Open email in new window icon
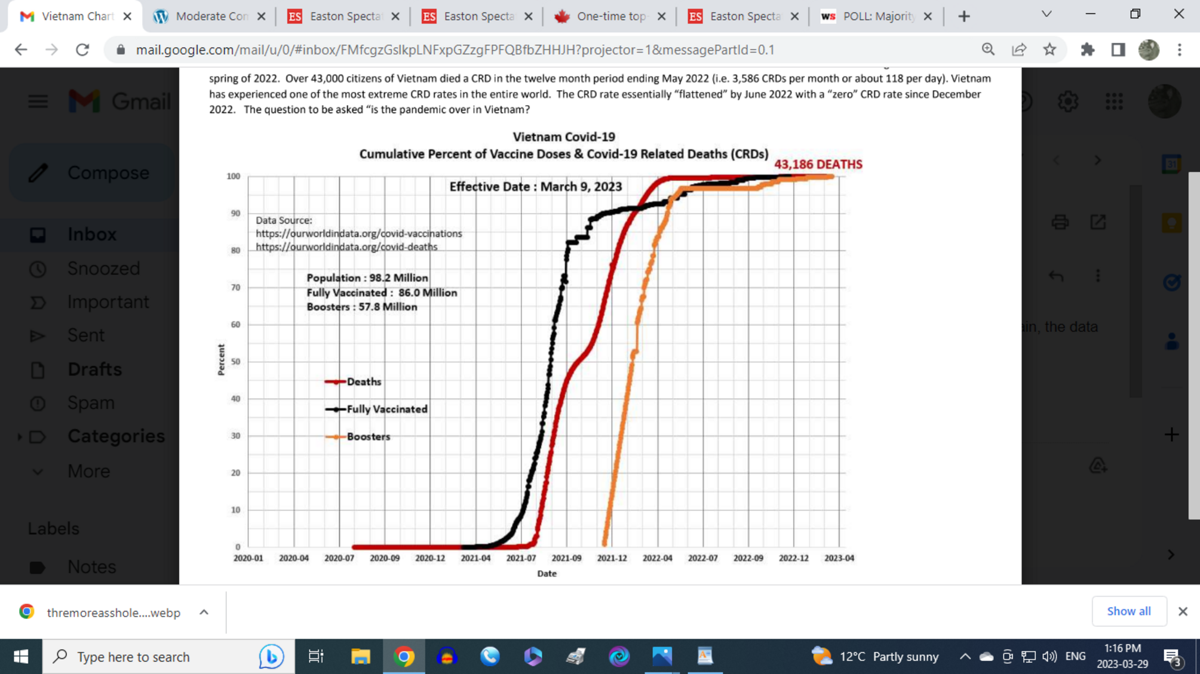 click(1098, 222)
